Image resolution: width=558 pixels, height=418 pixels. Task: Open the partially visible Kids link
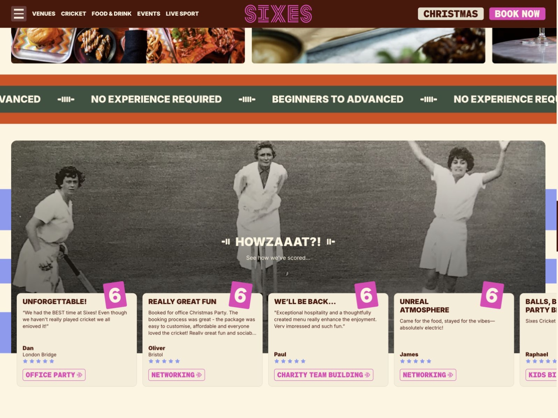click(541, 375)
